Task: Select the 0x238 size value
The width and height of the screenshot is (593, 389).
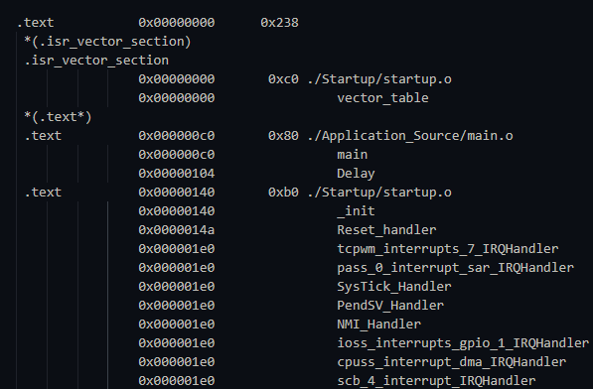Action: pos(279,23)
